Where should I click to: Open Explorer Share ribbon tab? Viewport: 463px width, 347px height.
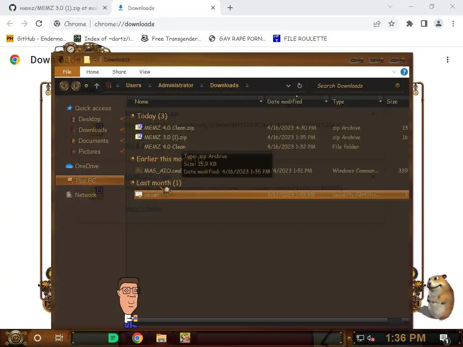click(119, 72)
